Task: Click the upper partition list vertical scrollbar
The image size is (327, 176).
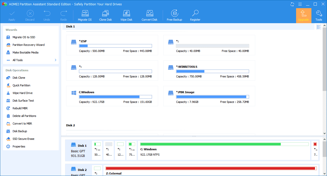Action: (x=325, y=59)
